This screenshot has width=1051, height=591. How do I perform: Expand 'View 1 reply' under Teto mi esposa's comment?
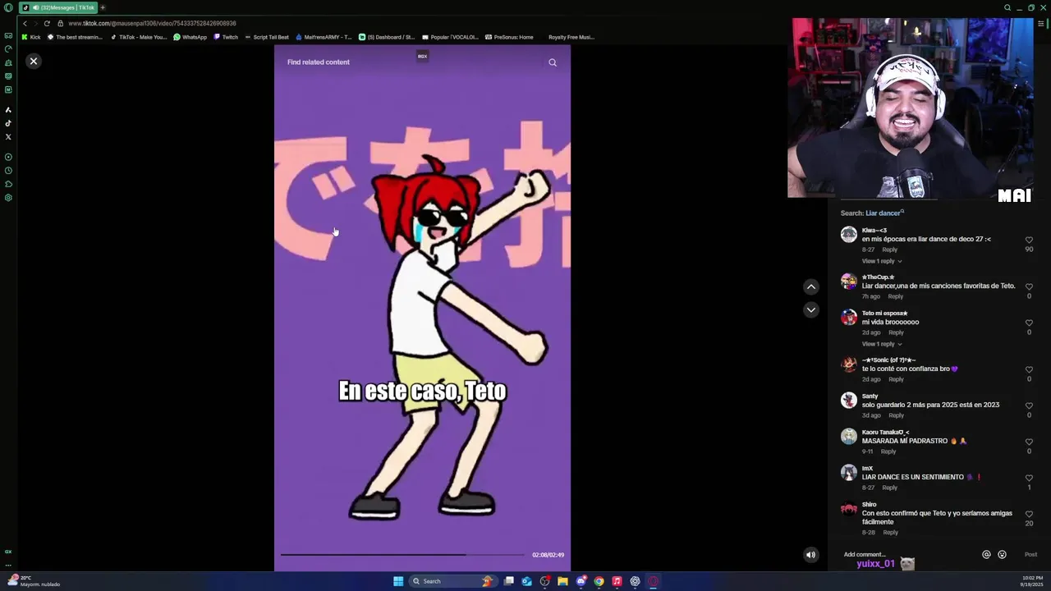tap(882, 344)
